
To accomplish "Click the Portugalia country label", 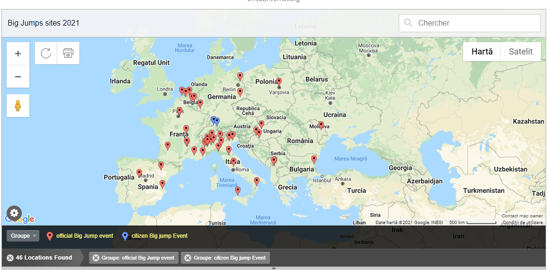I will (119, 177).
